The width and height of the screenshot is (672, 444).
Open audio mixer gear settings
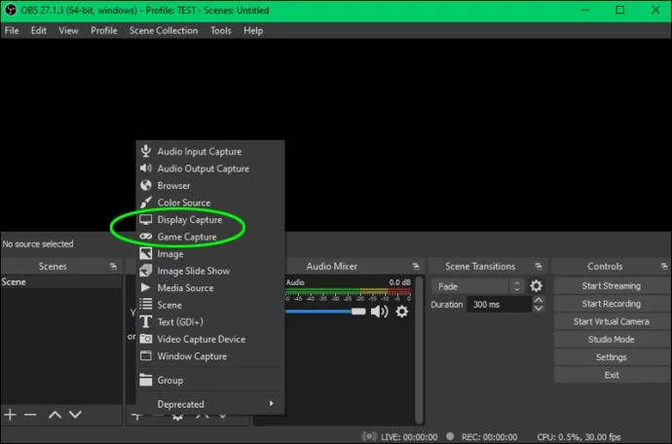tap(401, 312)
